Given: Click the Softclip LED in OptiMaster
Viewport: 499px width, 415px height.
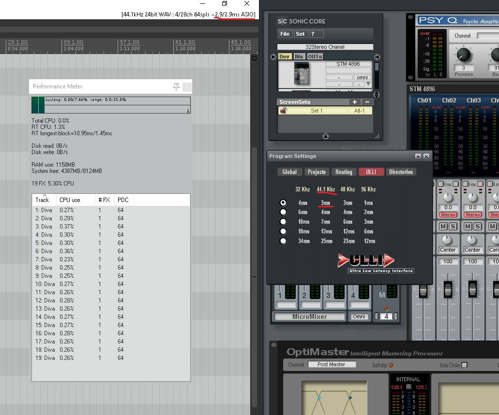Looking at the screenshot, I should (x=391, y=365).
